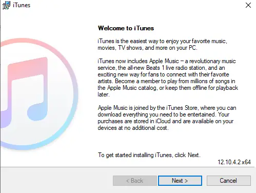The image size is (256, 193).
Task: Click the grayed-out Back button
Action: point(135,181)
